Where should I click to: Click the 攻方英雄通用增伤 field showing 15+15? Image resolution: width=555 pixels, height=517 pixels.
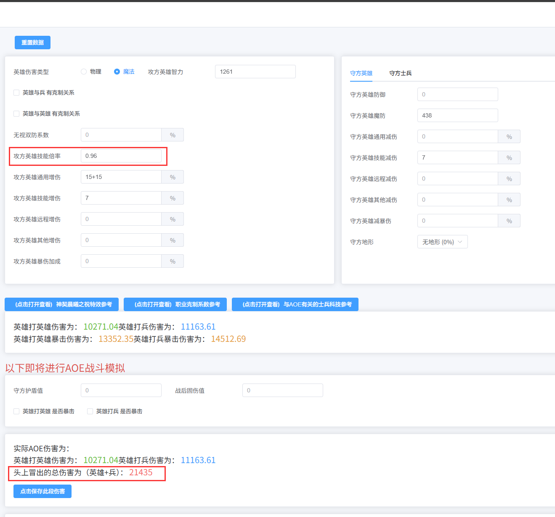click(121, 177)
